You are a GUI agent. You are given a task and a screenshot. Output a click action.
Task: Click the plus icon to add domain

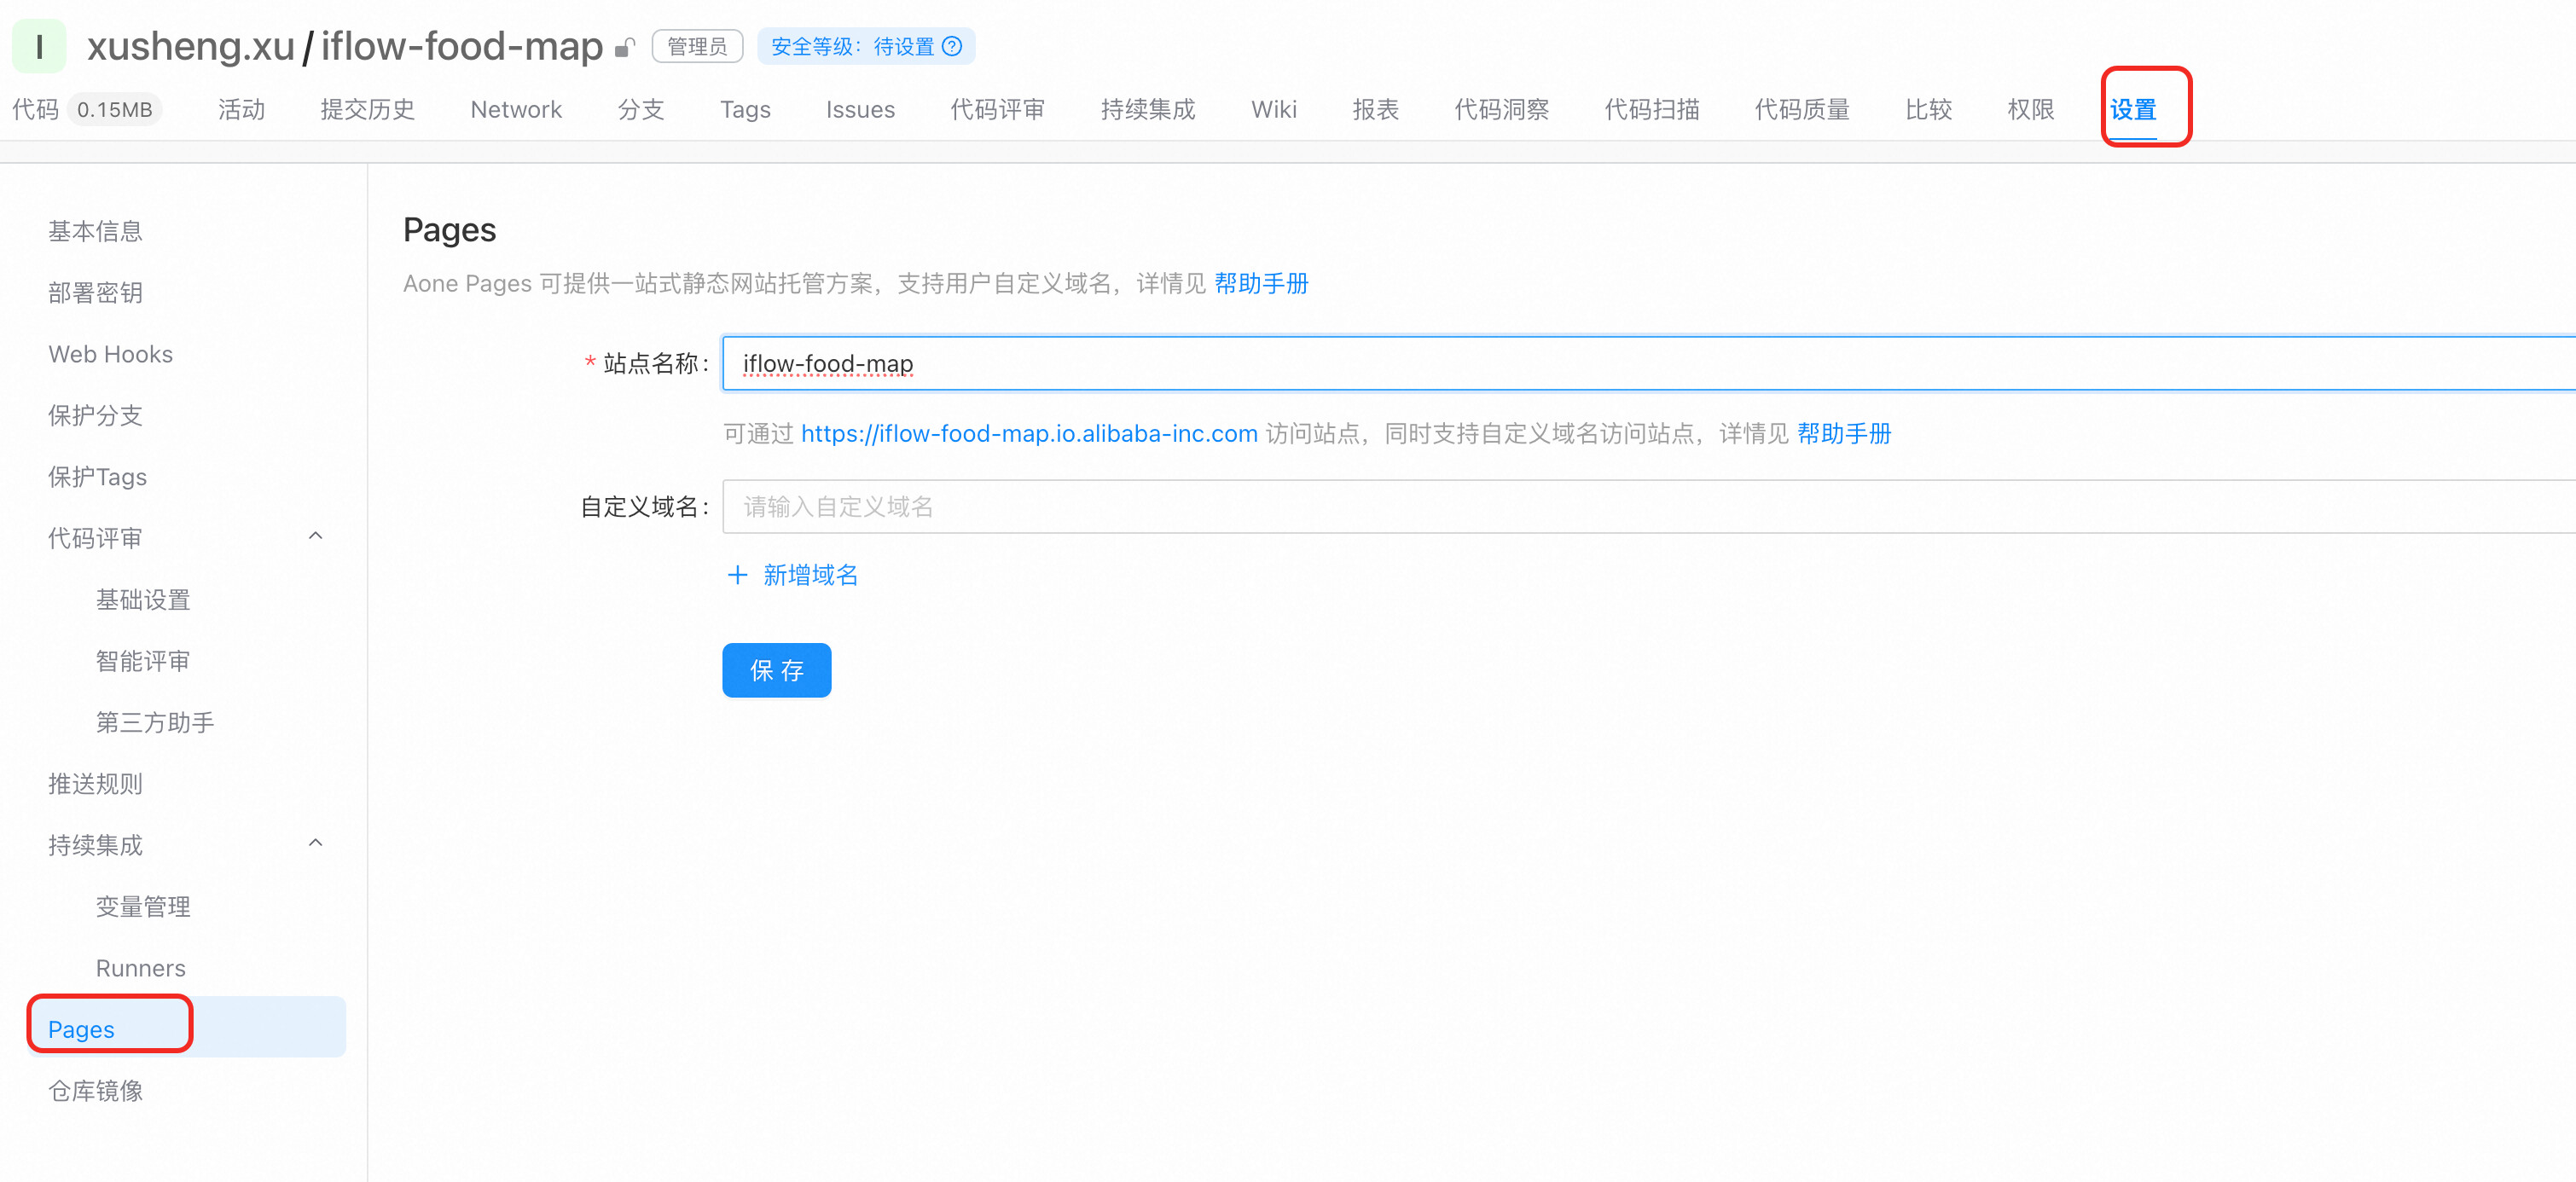click(x=737, y=575)
